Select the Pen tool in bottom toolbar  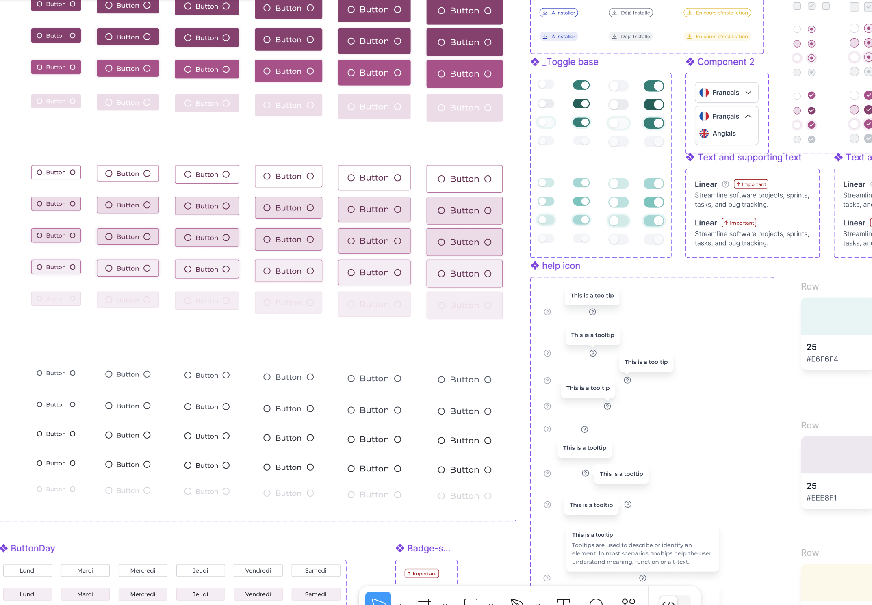tap(517, 601)
